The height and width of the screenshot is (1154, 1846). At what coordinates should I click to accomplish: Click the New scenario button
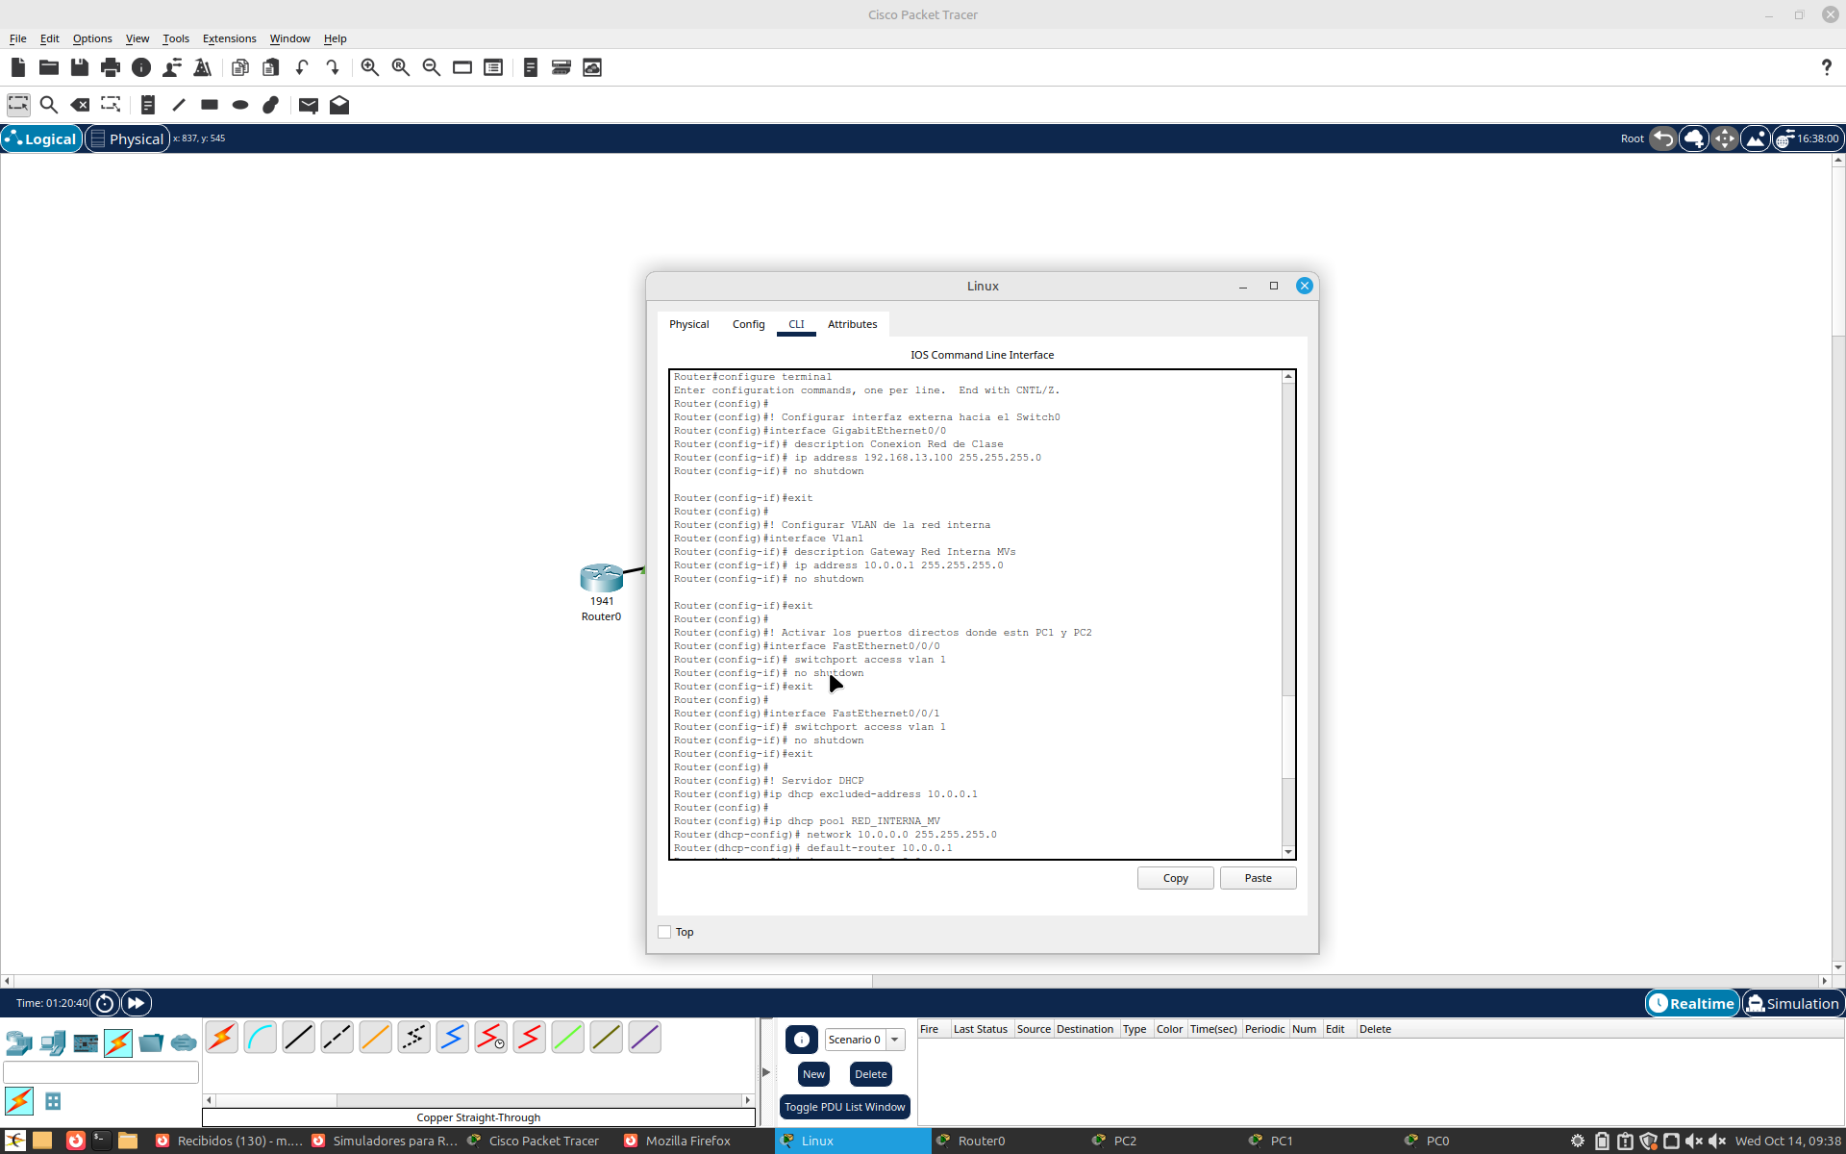pyautogui.click(x=813, y=1074)
